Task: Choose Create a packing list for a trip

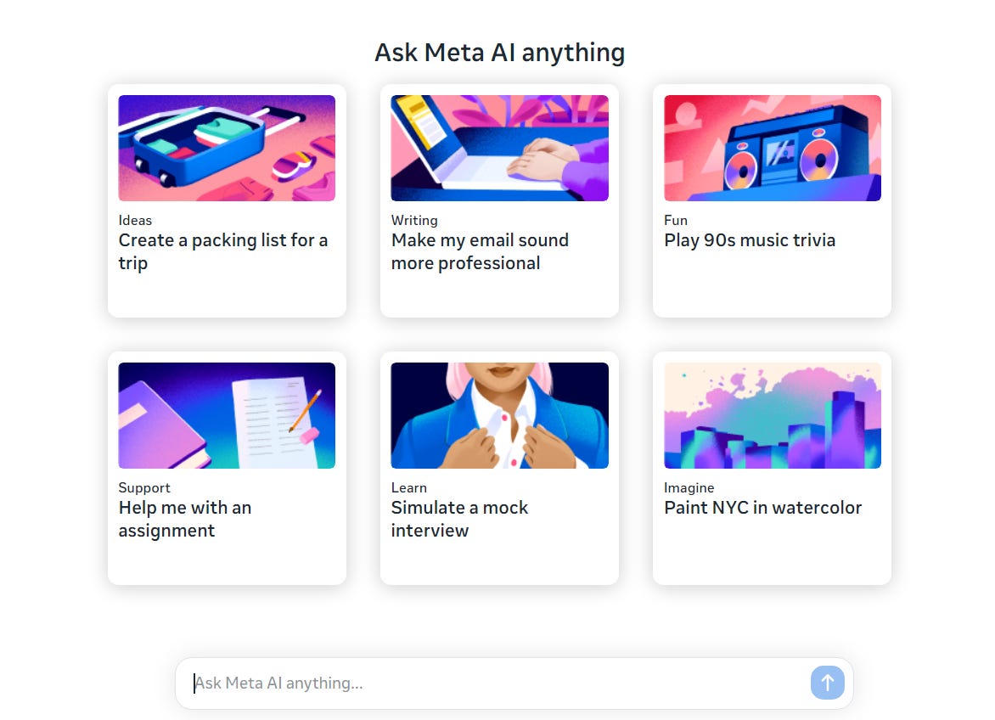Action: [222, 251]
